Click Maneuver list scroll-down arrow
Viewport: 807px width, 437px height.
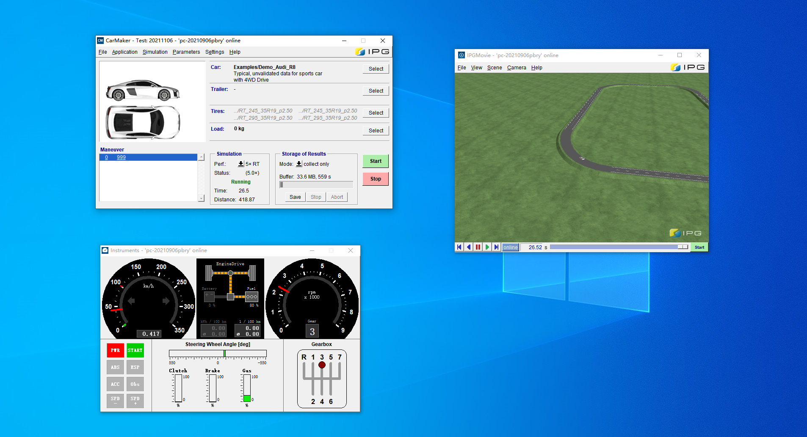(201, 198)
